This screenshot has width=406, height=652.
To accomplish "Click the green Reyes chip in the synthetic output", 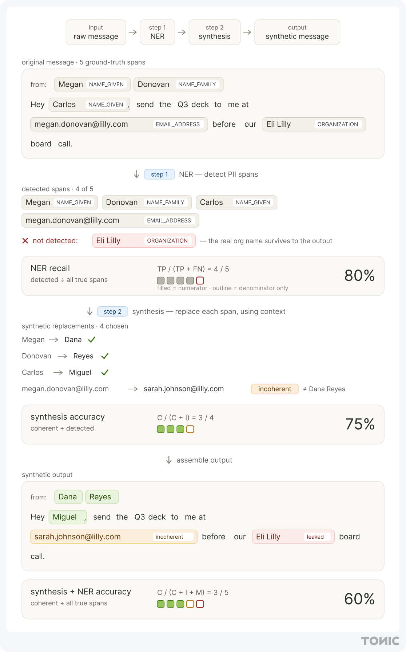I will [102, 497].
